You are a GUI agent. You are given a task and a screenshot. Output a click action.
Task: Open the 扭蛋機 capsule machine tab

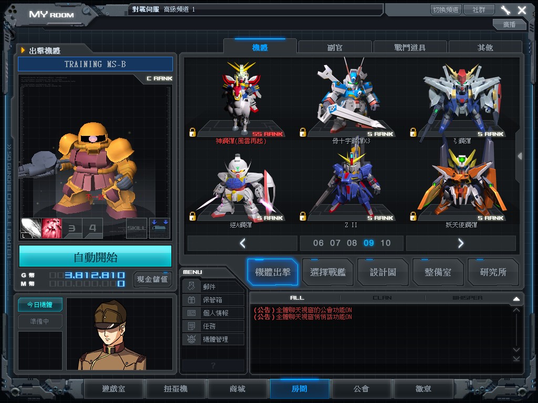(175, 389)
